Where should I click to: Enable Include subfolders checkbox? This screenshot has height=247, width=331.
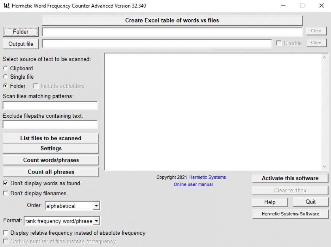click(x=36, y=86)
